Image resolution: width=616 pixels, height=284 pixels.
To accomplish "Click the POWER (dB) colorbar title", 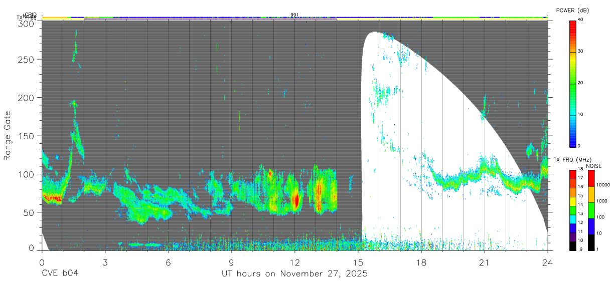I will pos(573,10).
